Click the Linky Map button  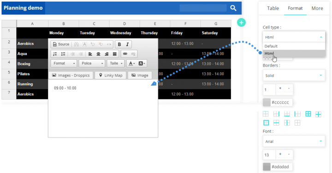click(x=110, y=75)
